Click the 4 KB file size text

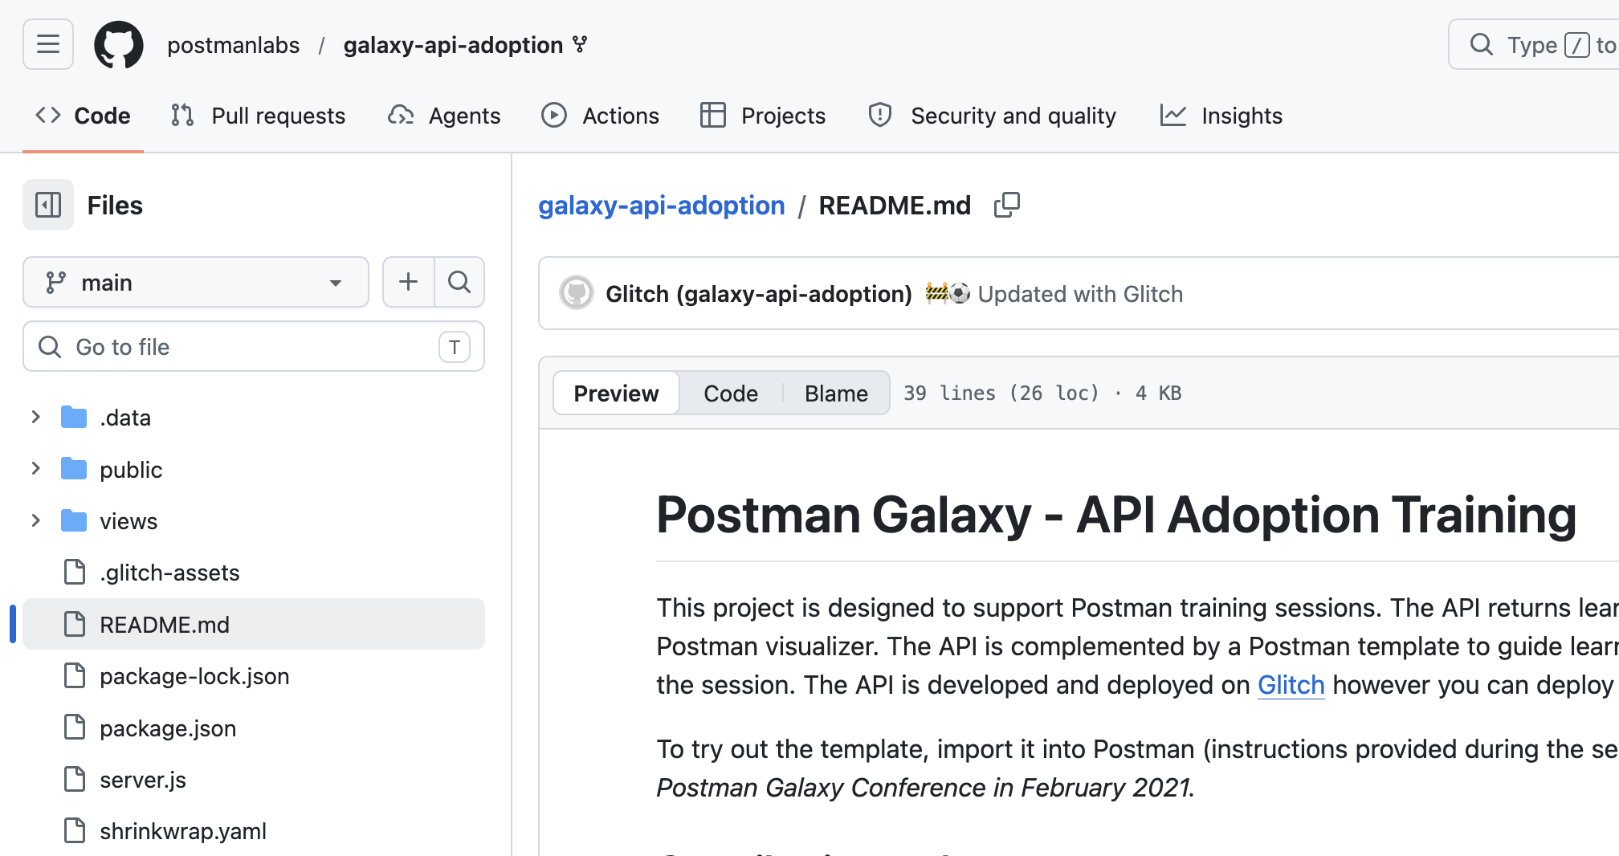1158,393
